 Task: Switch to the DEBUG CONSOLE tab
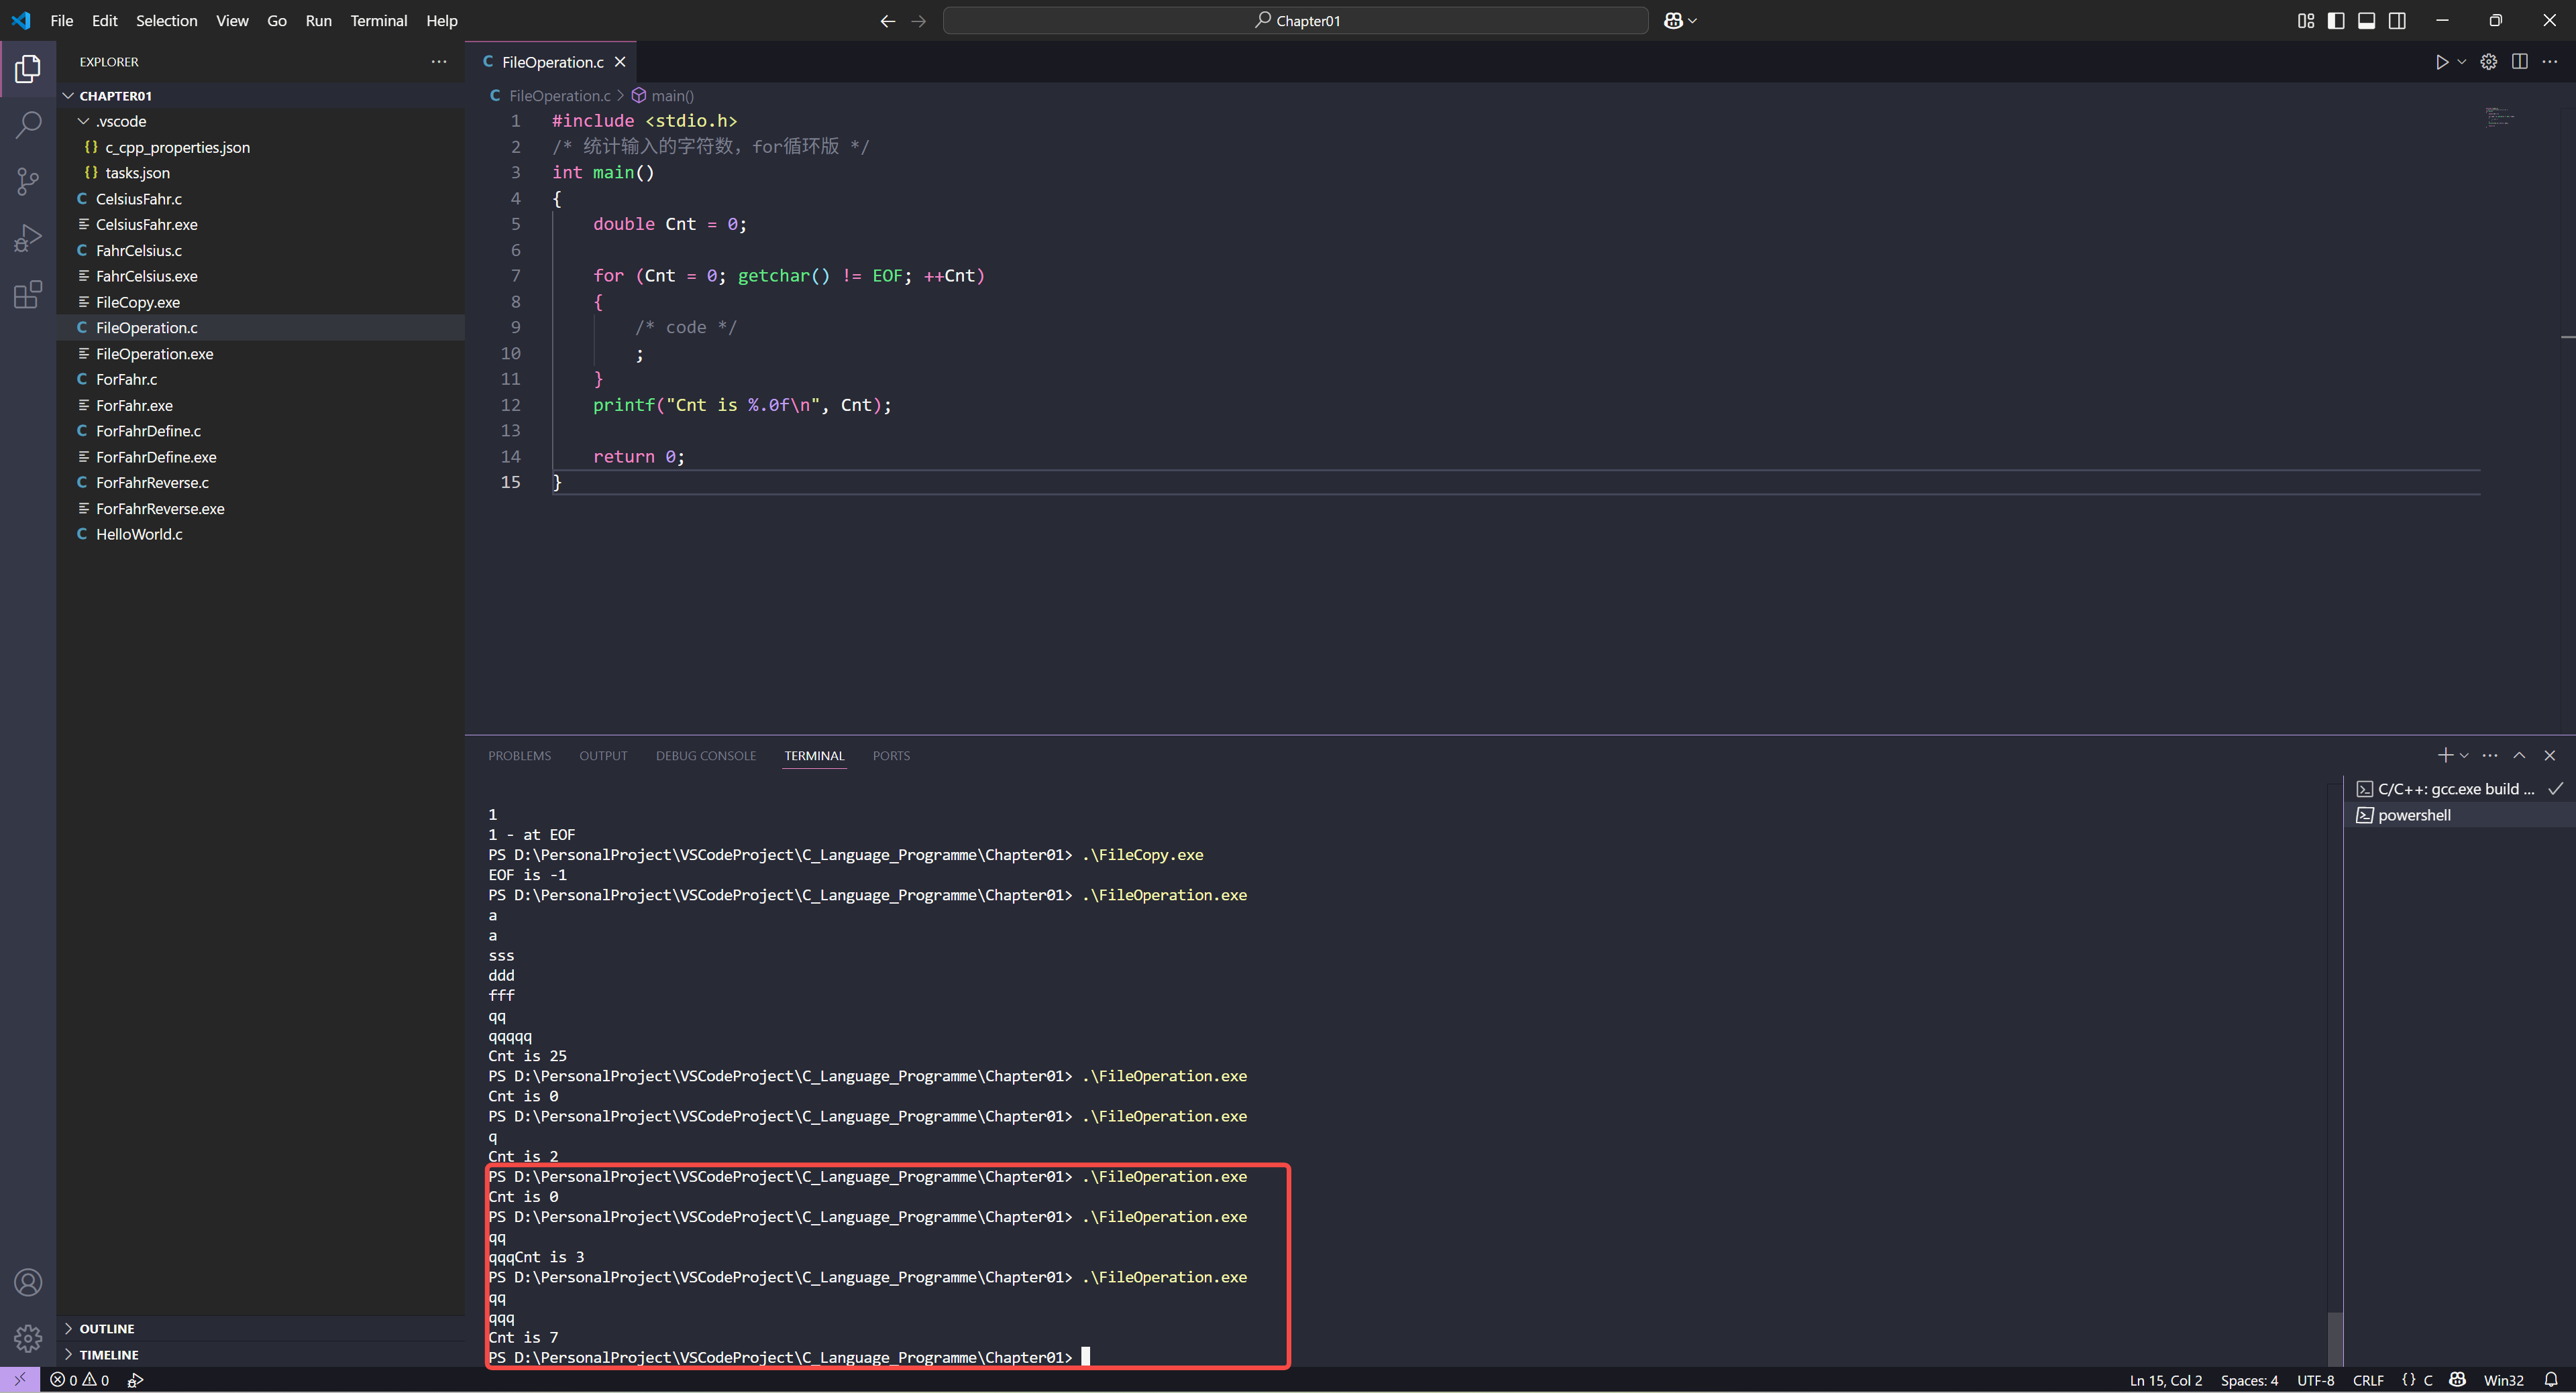705,755
